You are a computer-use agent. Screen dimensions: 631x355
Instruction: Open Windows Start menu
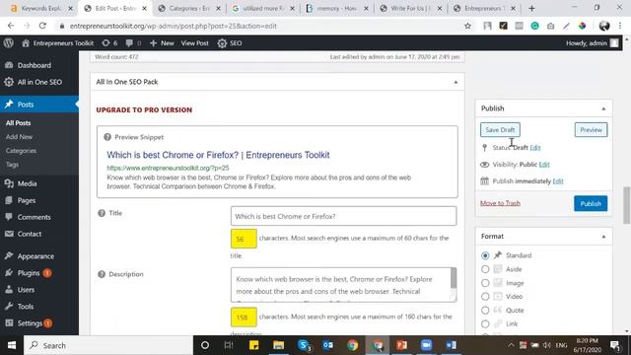pos(12,345)
